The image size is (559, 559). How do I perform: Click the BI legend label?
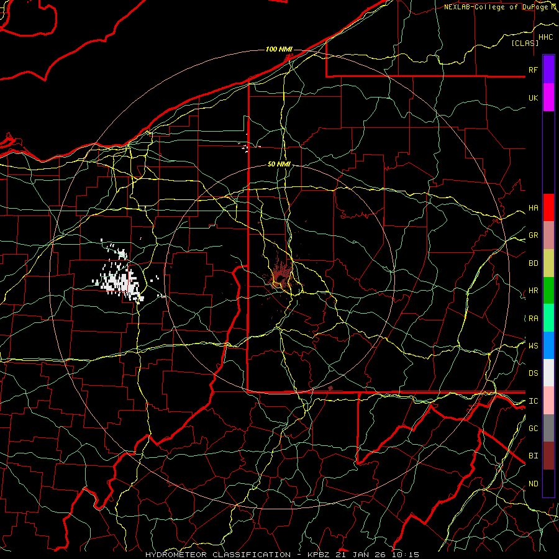tap(533, 456)
